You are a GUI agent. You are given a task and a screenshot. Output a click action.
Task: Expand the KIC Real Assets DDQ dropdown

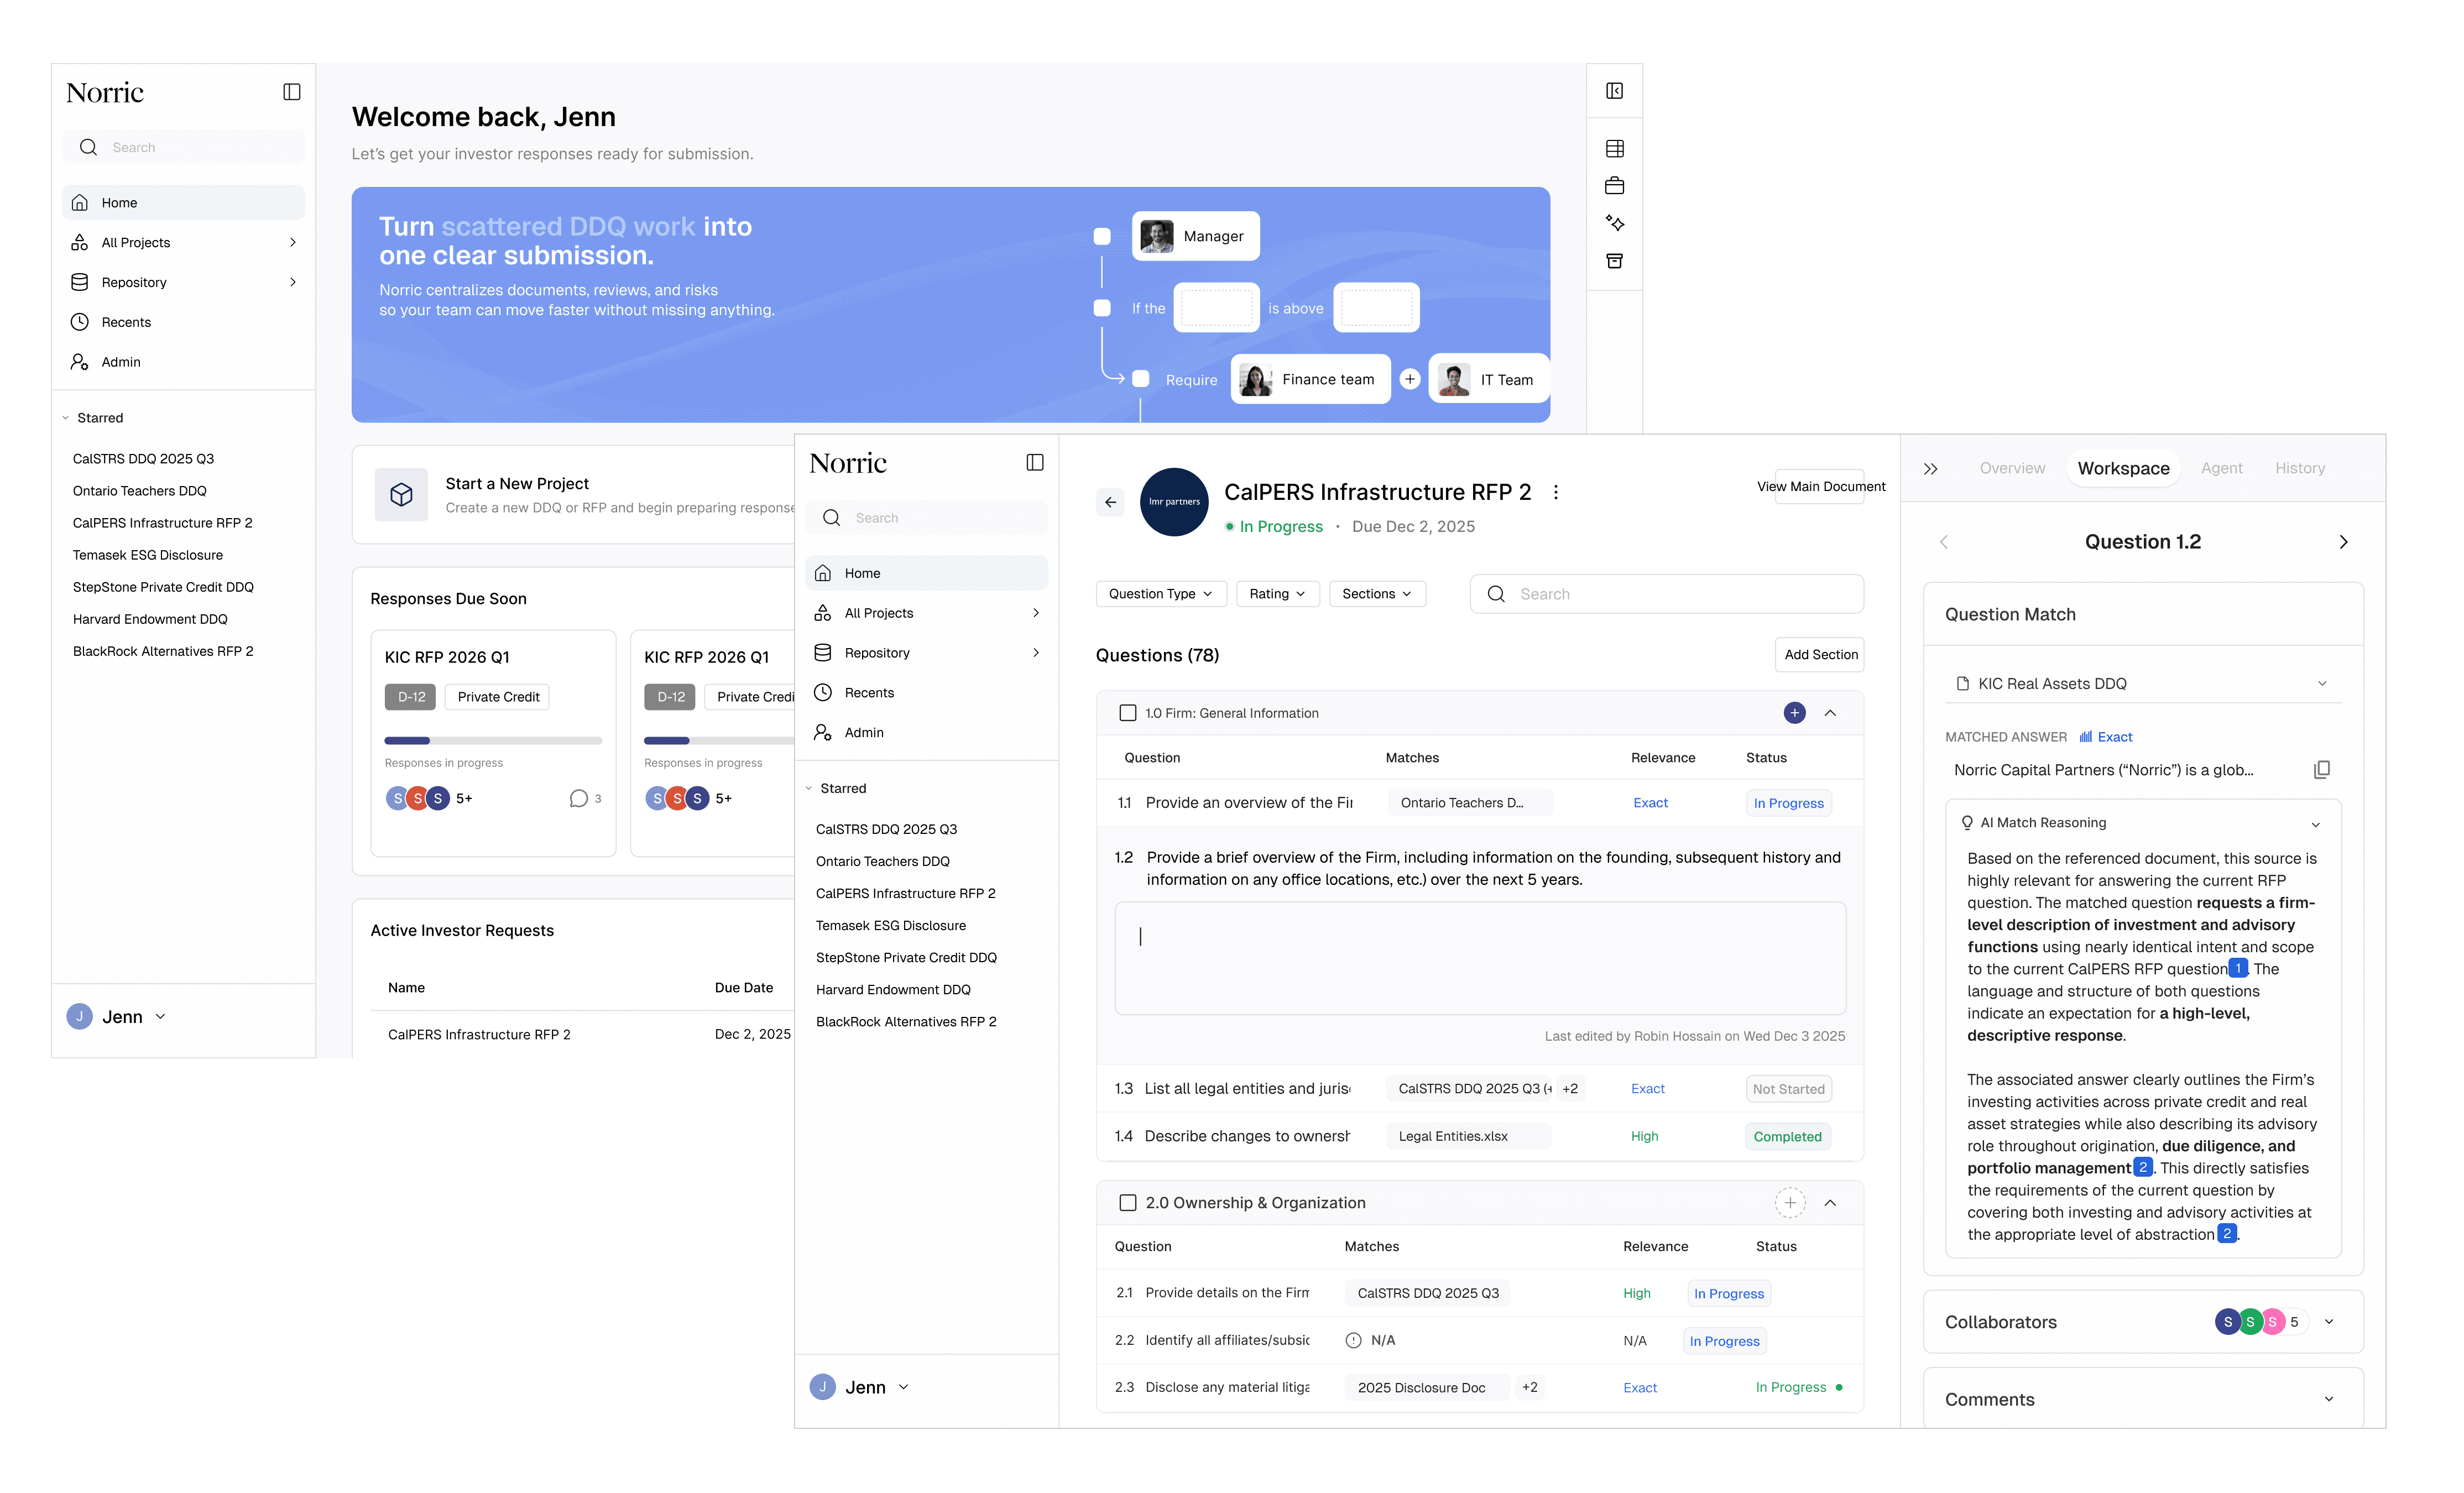click(x=2321, y=684)
